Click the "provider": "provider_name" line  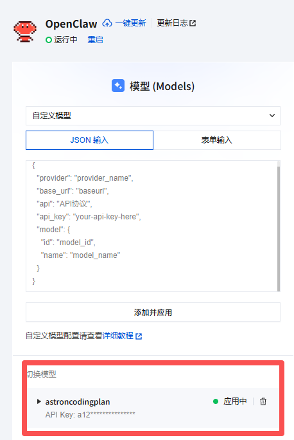pyautogui.click(x=85, y=178)
